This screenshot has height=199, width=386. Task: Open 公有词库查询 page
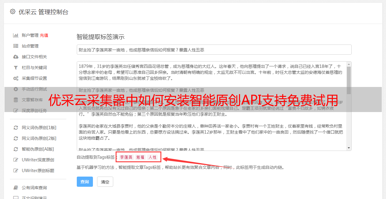pyautogui.click(x=34, y=188)
